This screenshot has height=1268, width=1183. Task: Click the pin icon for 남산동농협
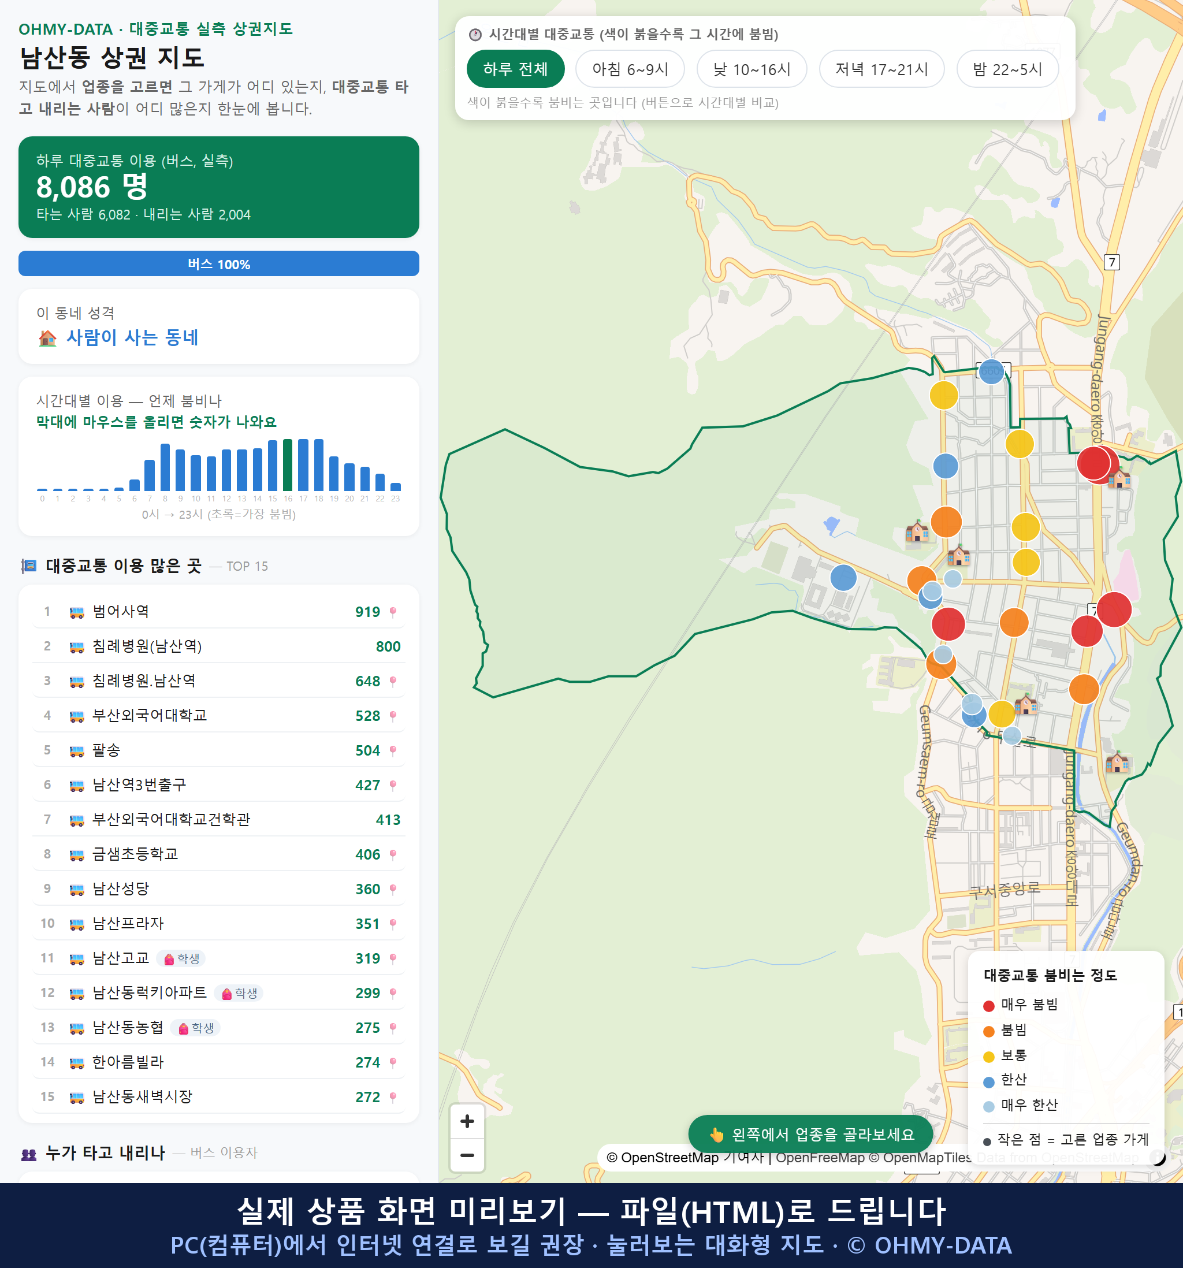[x=393, y=1028]
